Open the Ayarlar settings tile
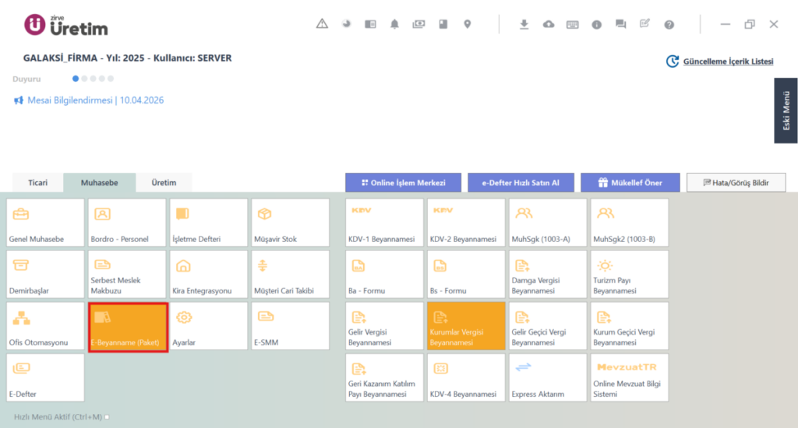 209,326
